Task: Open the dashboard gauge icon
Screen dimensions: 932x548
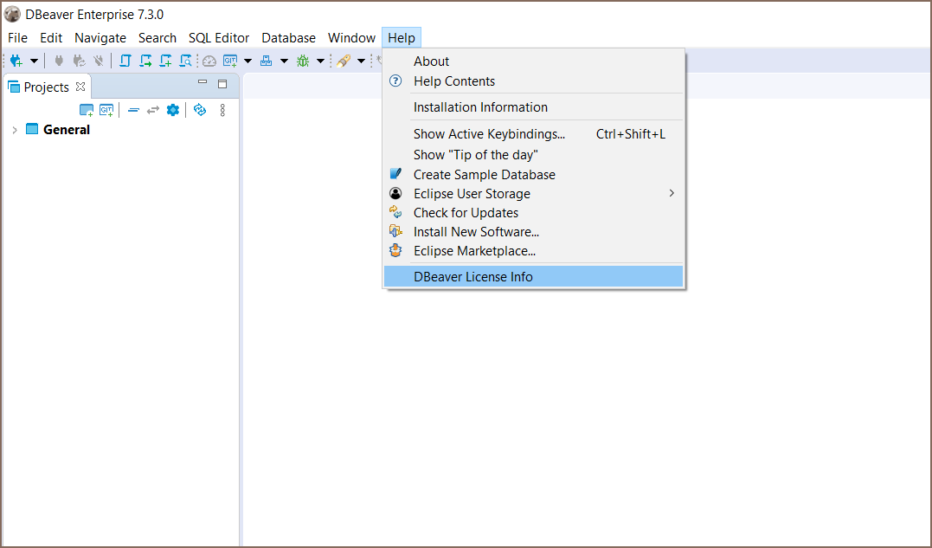Action: point(209,61)
